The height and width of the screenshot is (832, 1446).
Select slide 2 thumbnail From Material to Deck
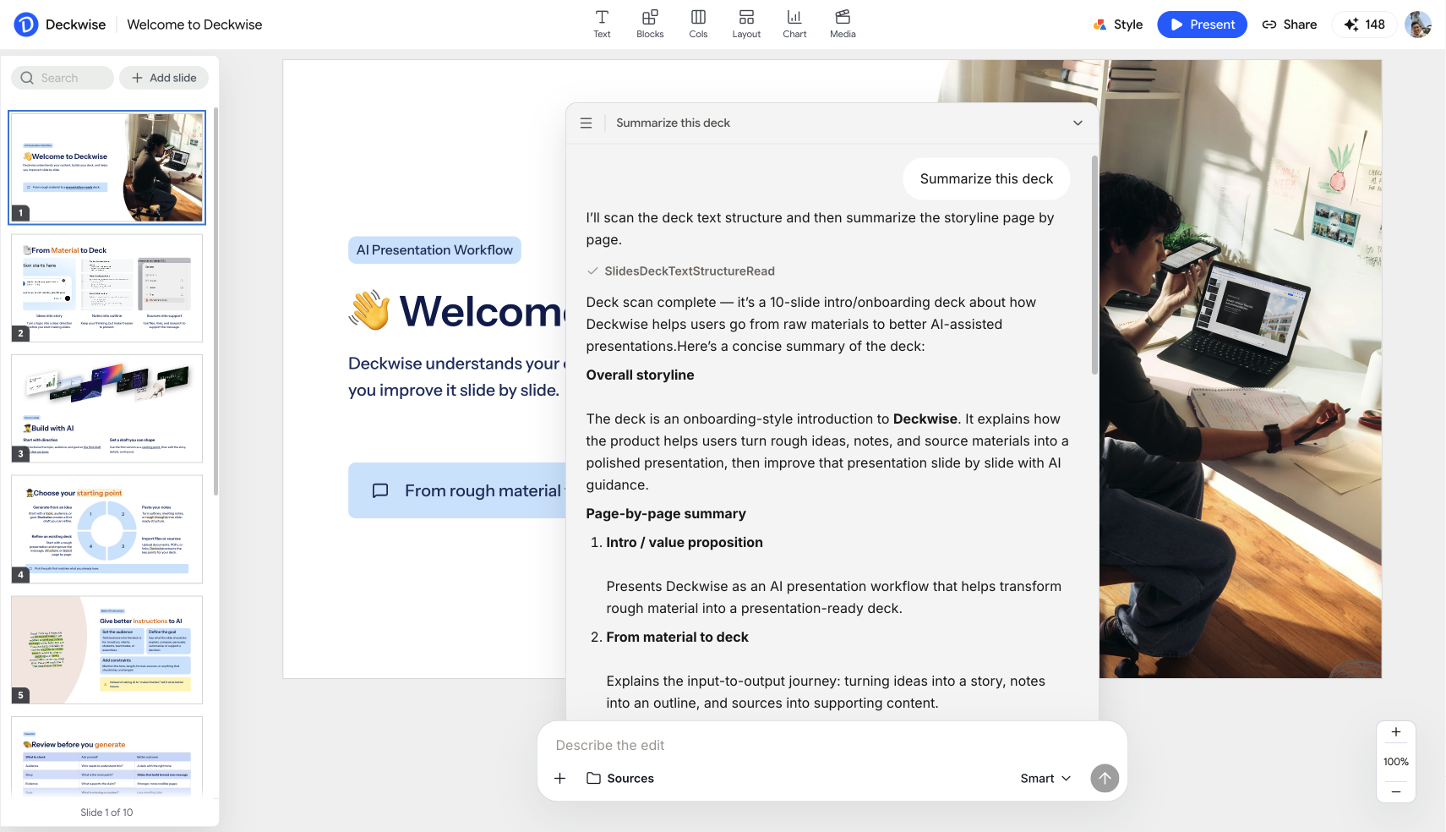pos(106,288)
